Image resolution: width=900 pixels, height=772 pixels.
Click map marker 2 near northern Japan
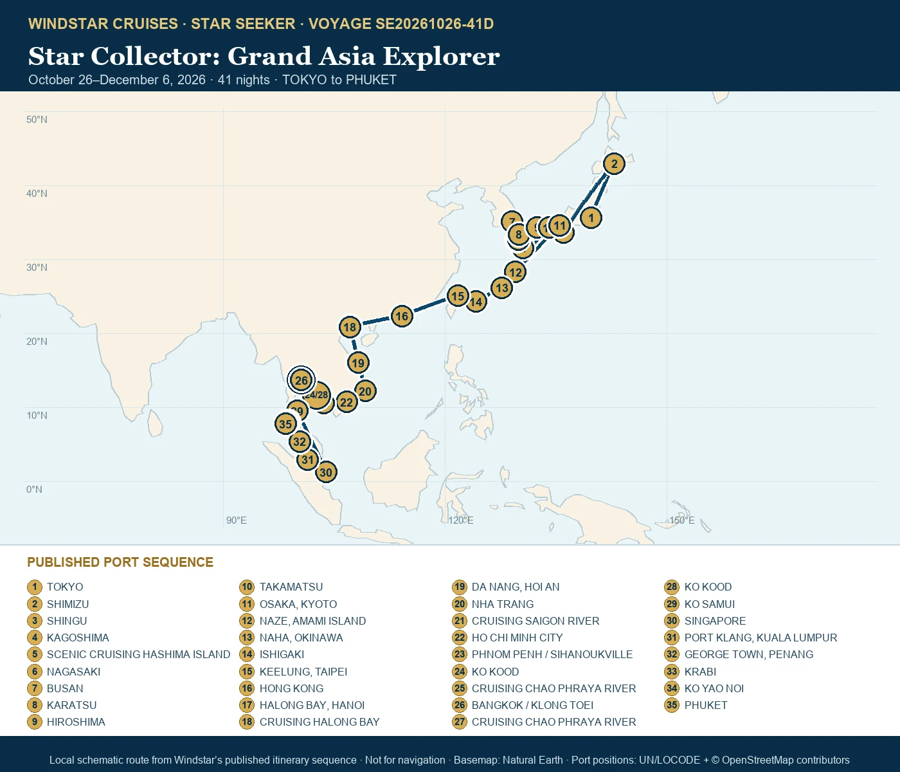[x=614, y=164]
